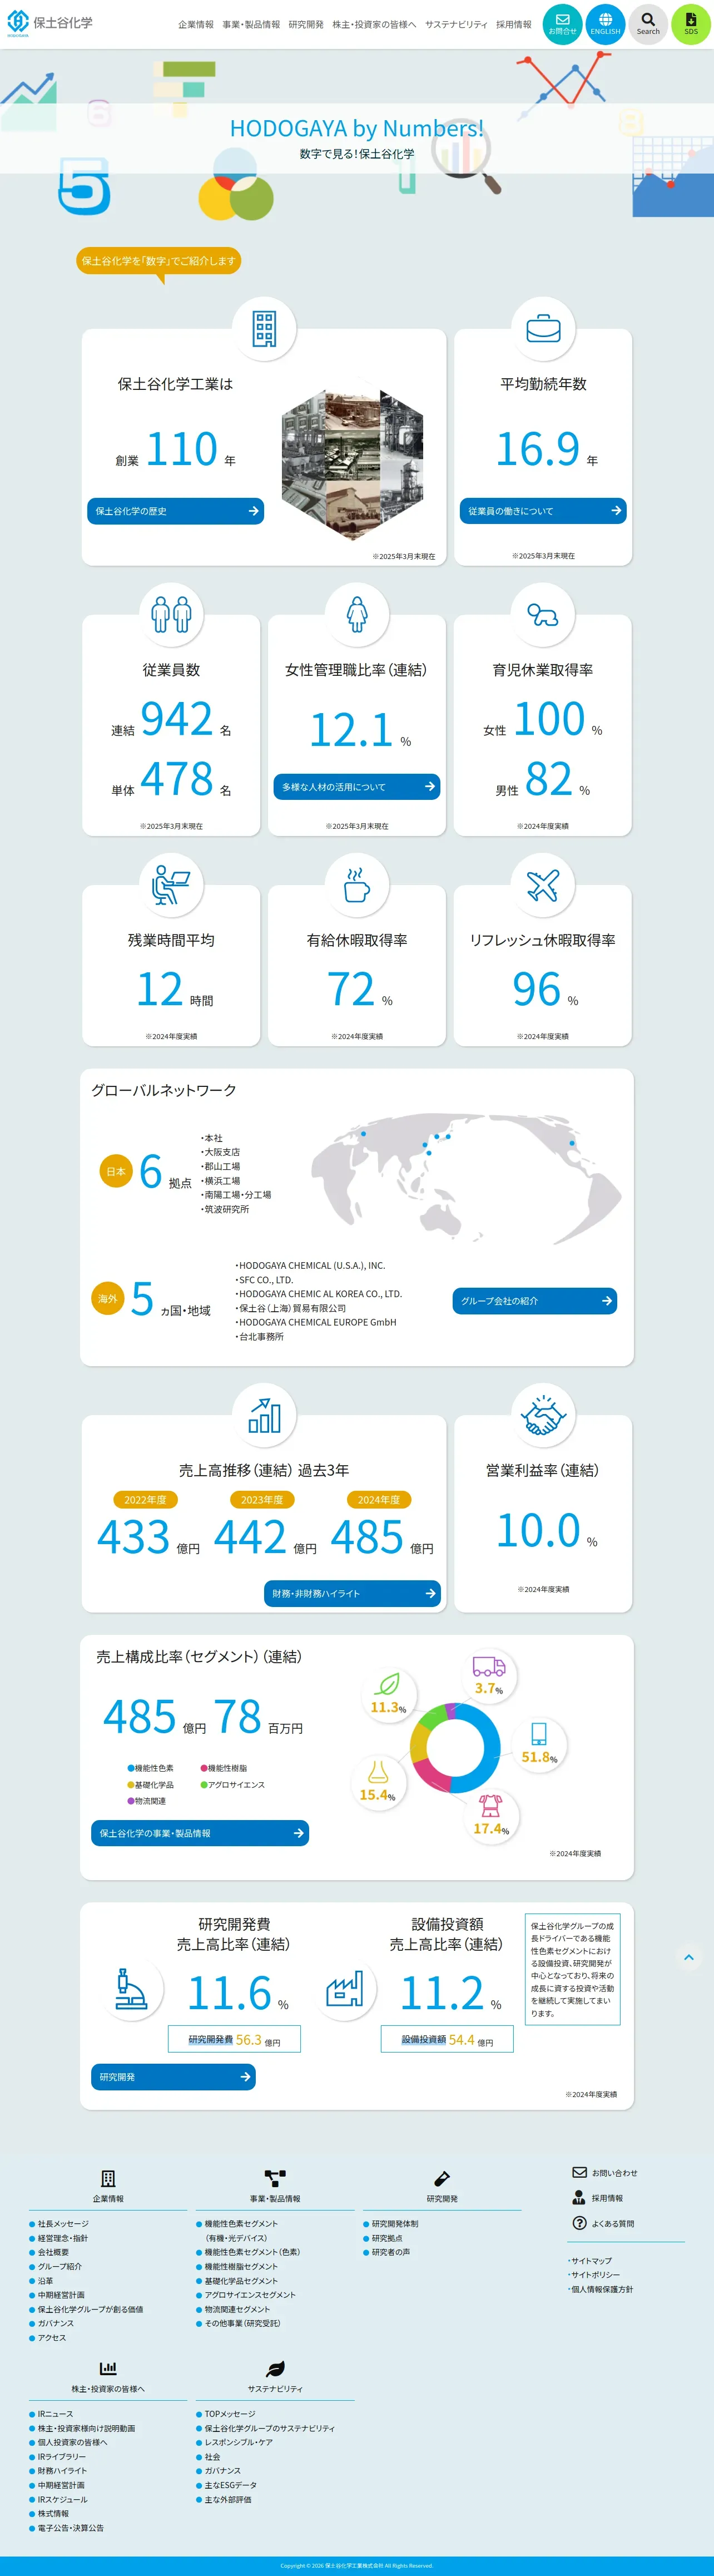The width and height of the screenshot is (714, 2576).
Task: Click the woman icon above 女性管理職比率
Action: pos(357,614)
